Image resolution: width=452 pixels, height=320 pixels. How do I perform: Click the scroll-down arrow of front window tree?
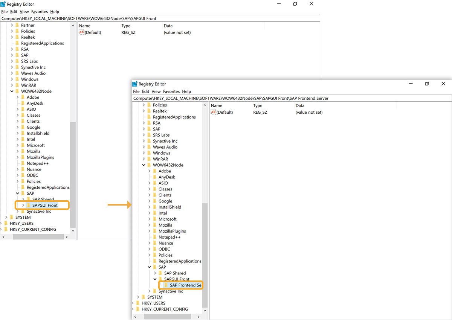(205, 311)
